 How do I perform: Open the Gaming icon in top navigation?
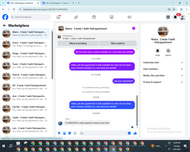[x=129, y=17]
